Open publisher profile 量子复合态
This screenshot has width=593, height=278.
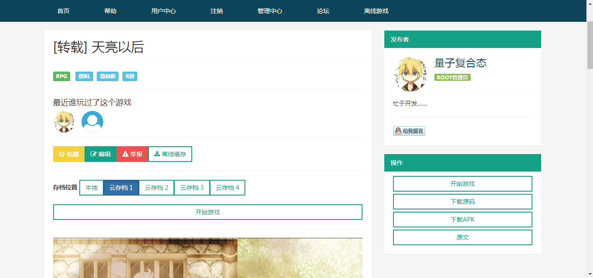(460, 63)
